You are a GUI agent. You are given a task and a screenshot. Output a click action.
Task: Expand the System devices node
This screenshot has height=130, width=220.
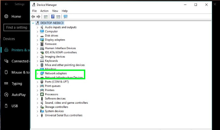coord(37,111)
